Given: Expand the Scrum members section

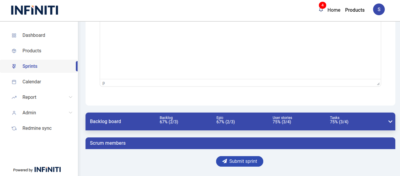Looking at the screenshot, I should 240,143.
